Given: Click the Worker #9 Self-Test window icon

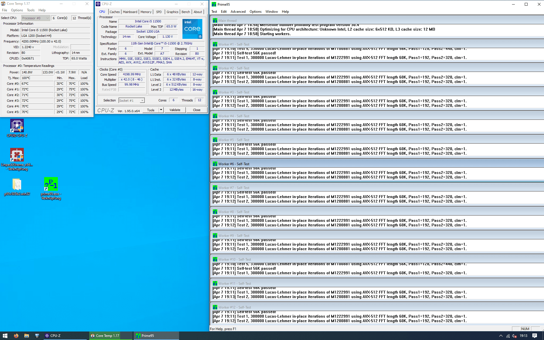Looking at the screenshot, I should coord(215,235).
